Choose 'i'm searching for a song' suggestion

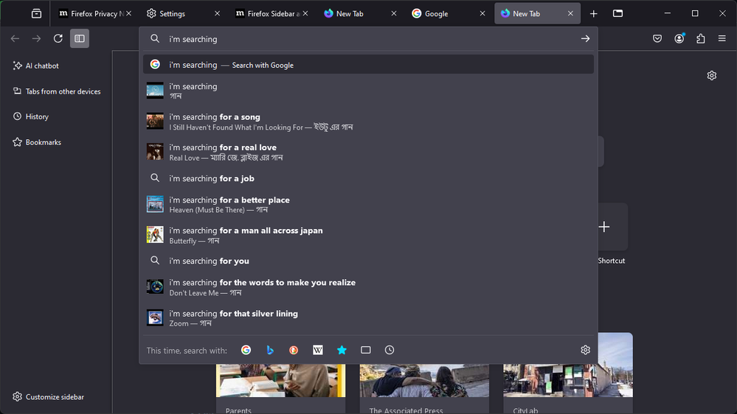coord(368,122)
